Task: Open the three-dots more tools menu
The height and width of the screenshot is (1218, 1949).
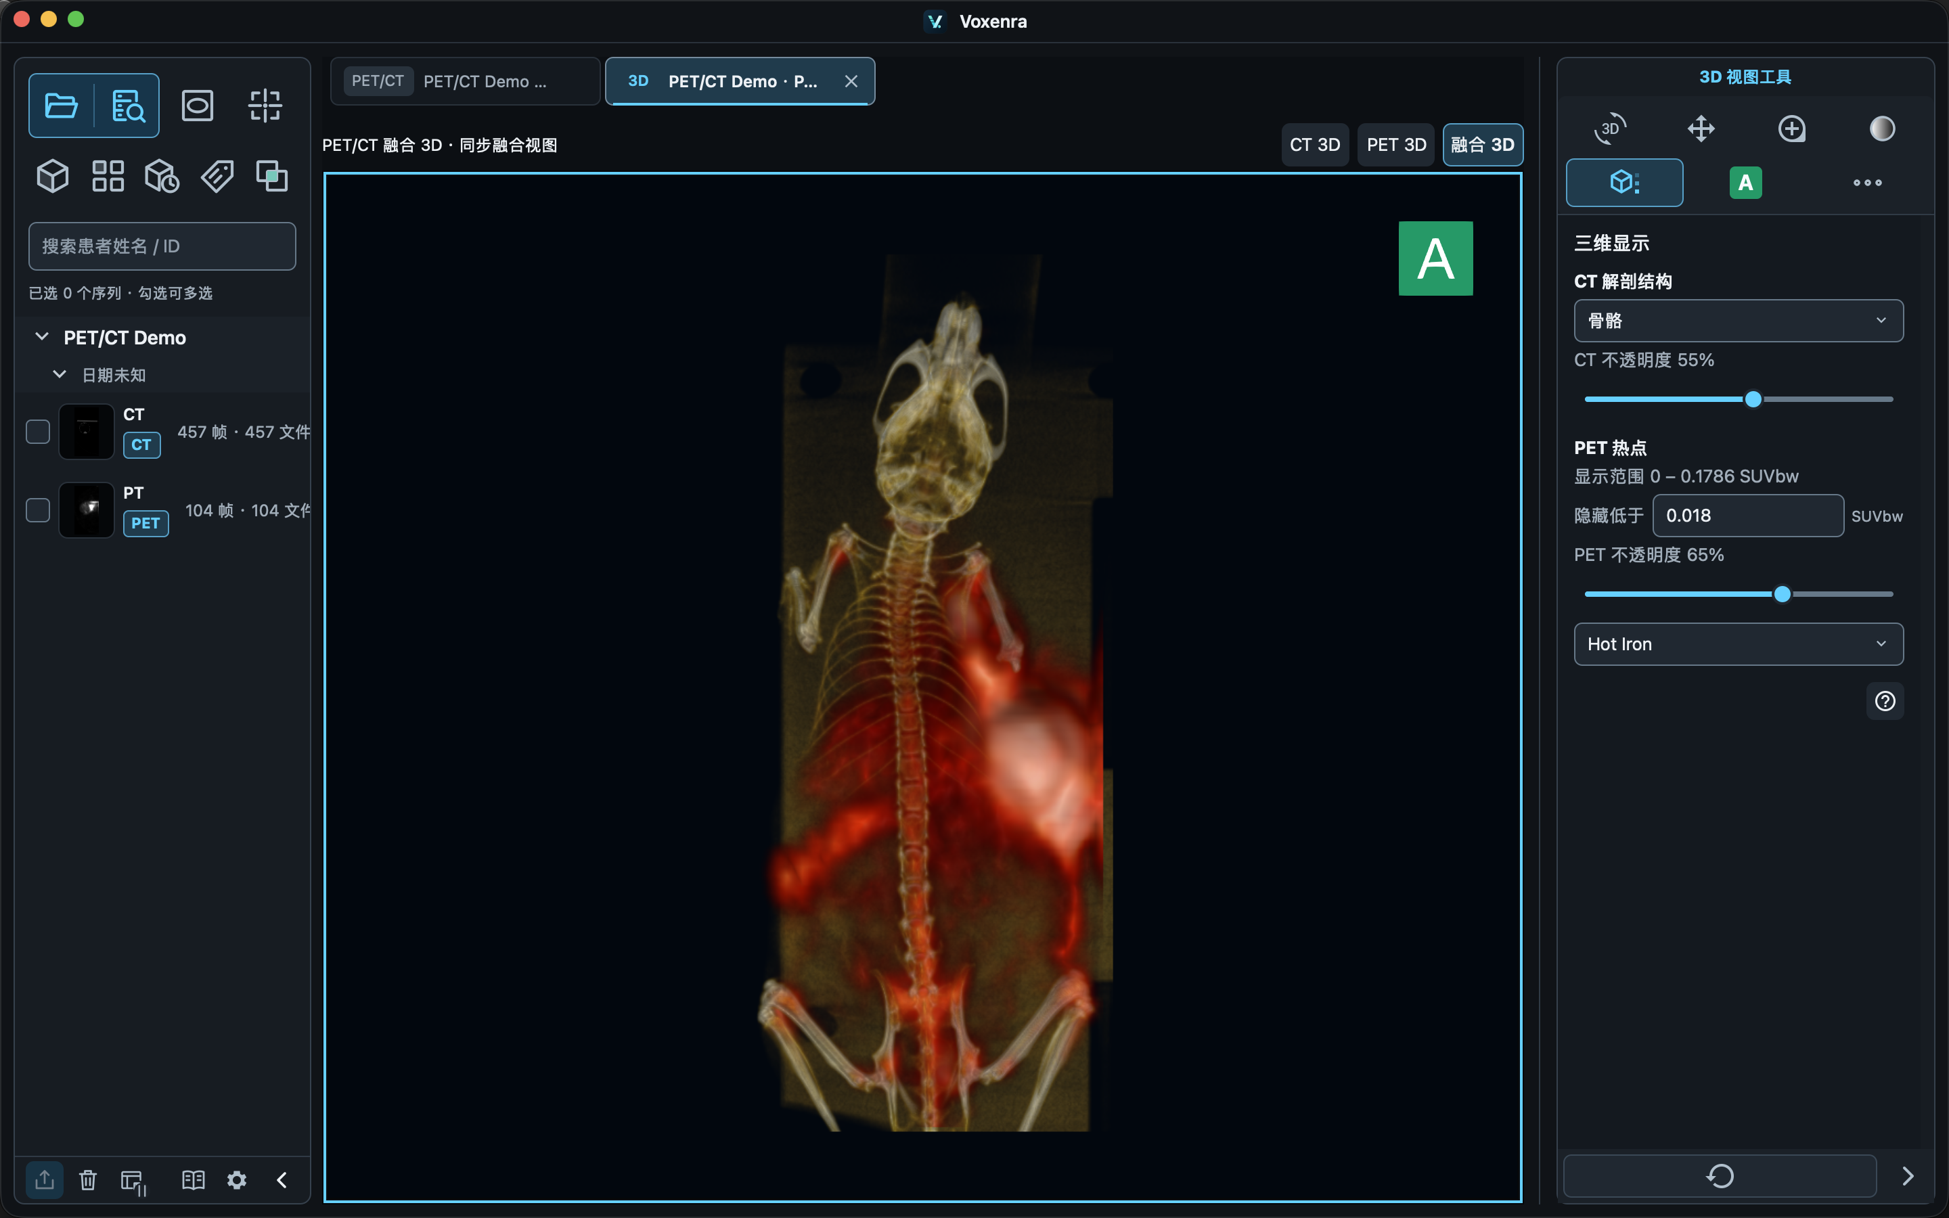Action: coord(1867,182)
